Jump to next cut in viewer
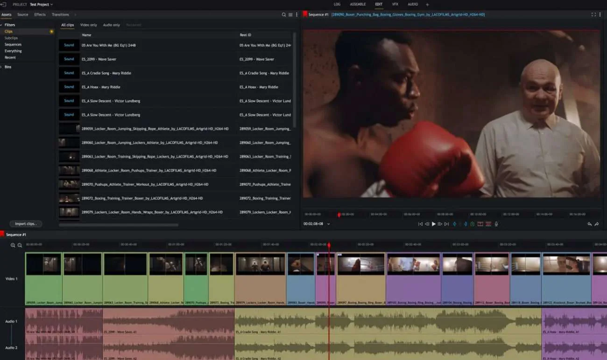Image resolution: width=607 pixels, height=360 pixels. [x=446, y=224]
